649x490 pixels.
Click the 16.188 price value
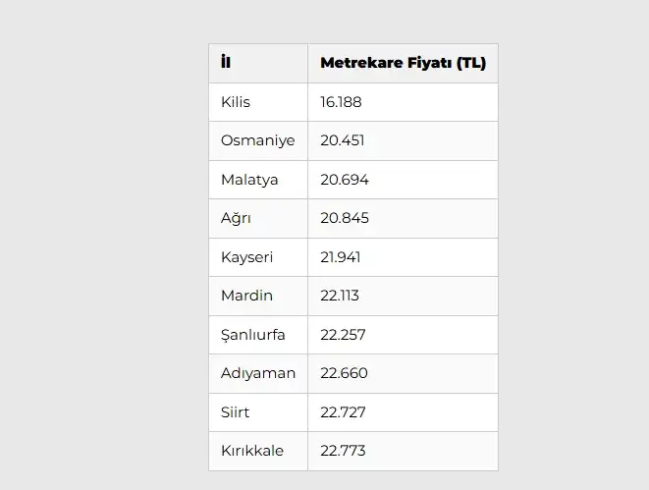click(342, 102)
